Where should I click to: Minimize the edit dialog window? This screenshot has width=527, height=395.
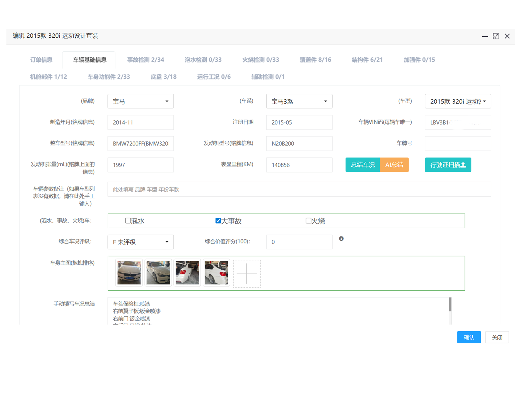point(485,36)
